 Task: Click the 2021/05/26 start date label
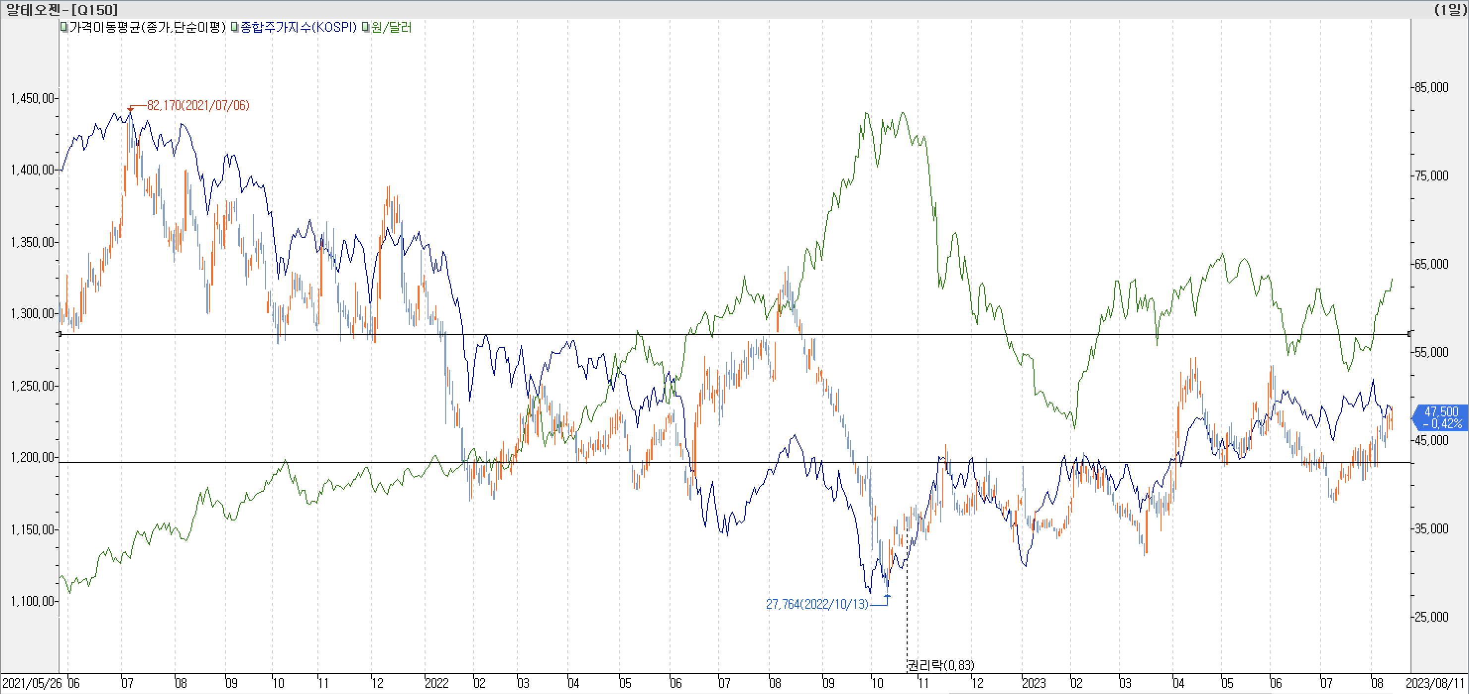pyautogui.click(x=32, y=683)
